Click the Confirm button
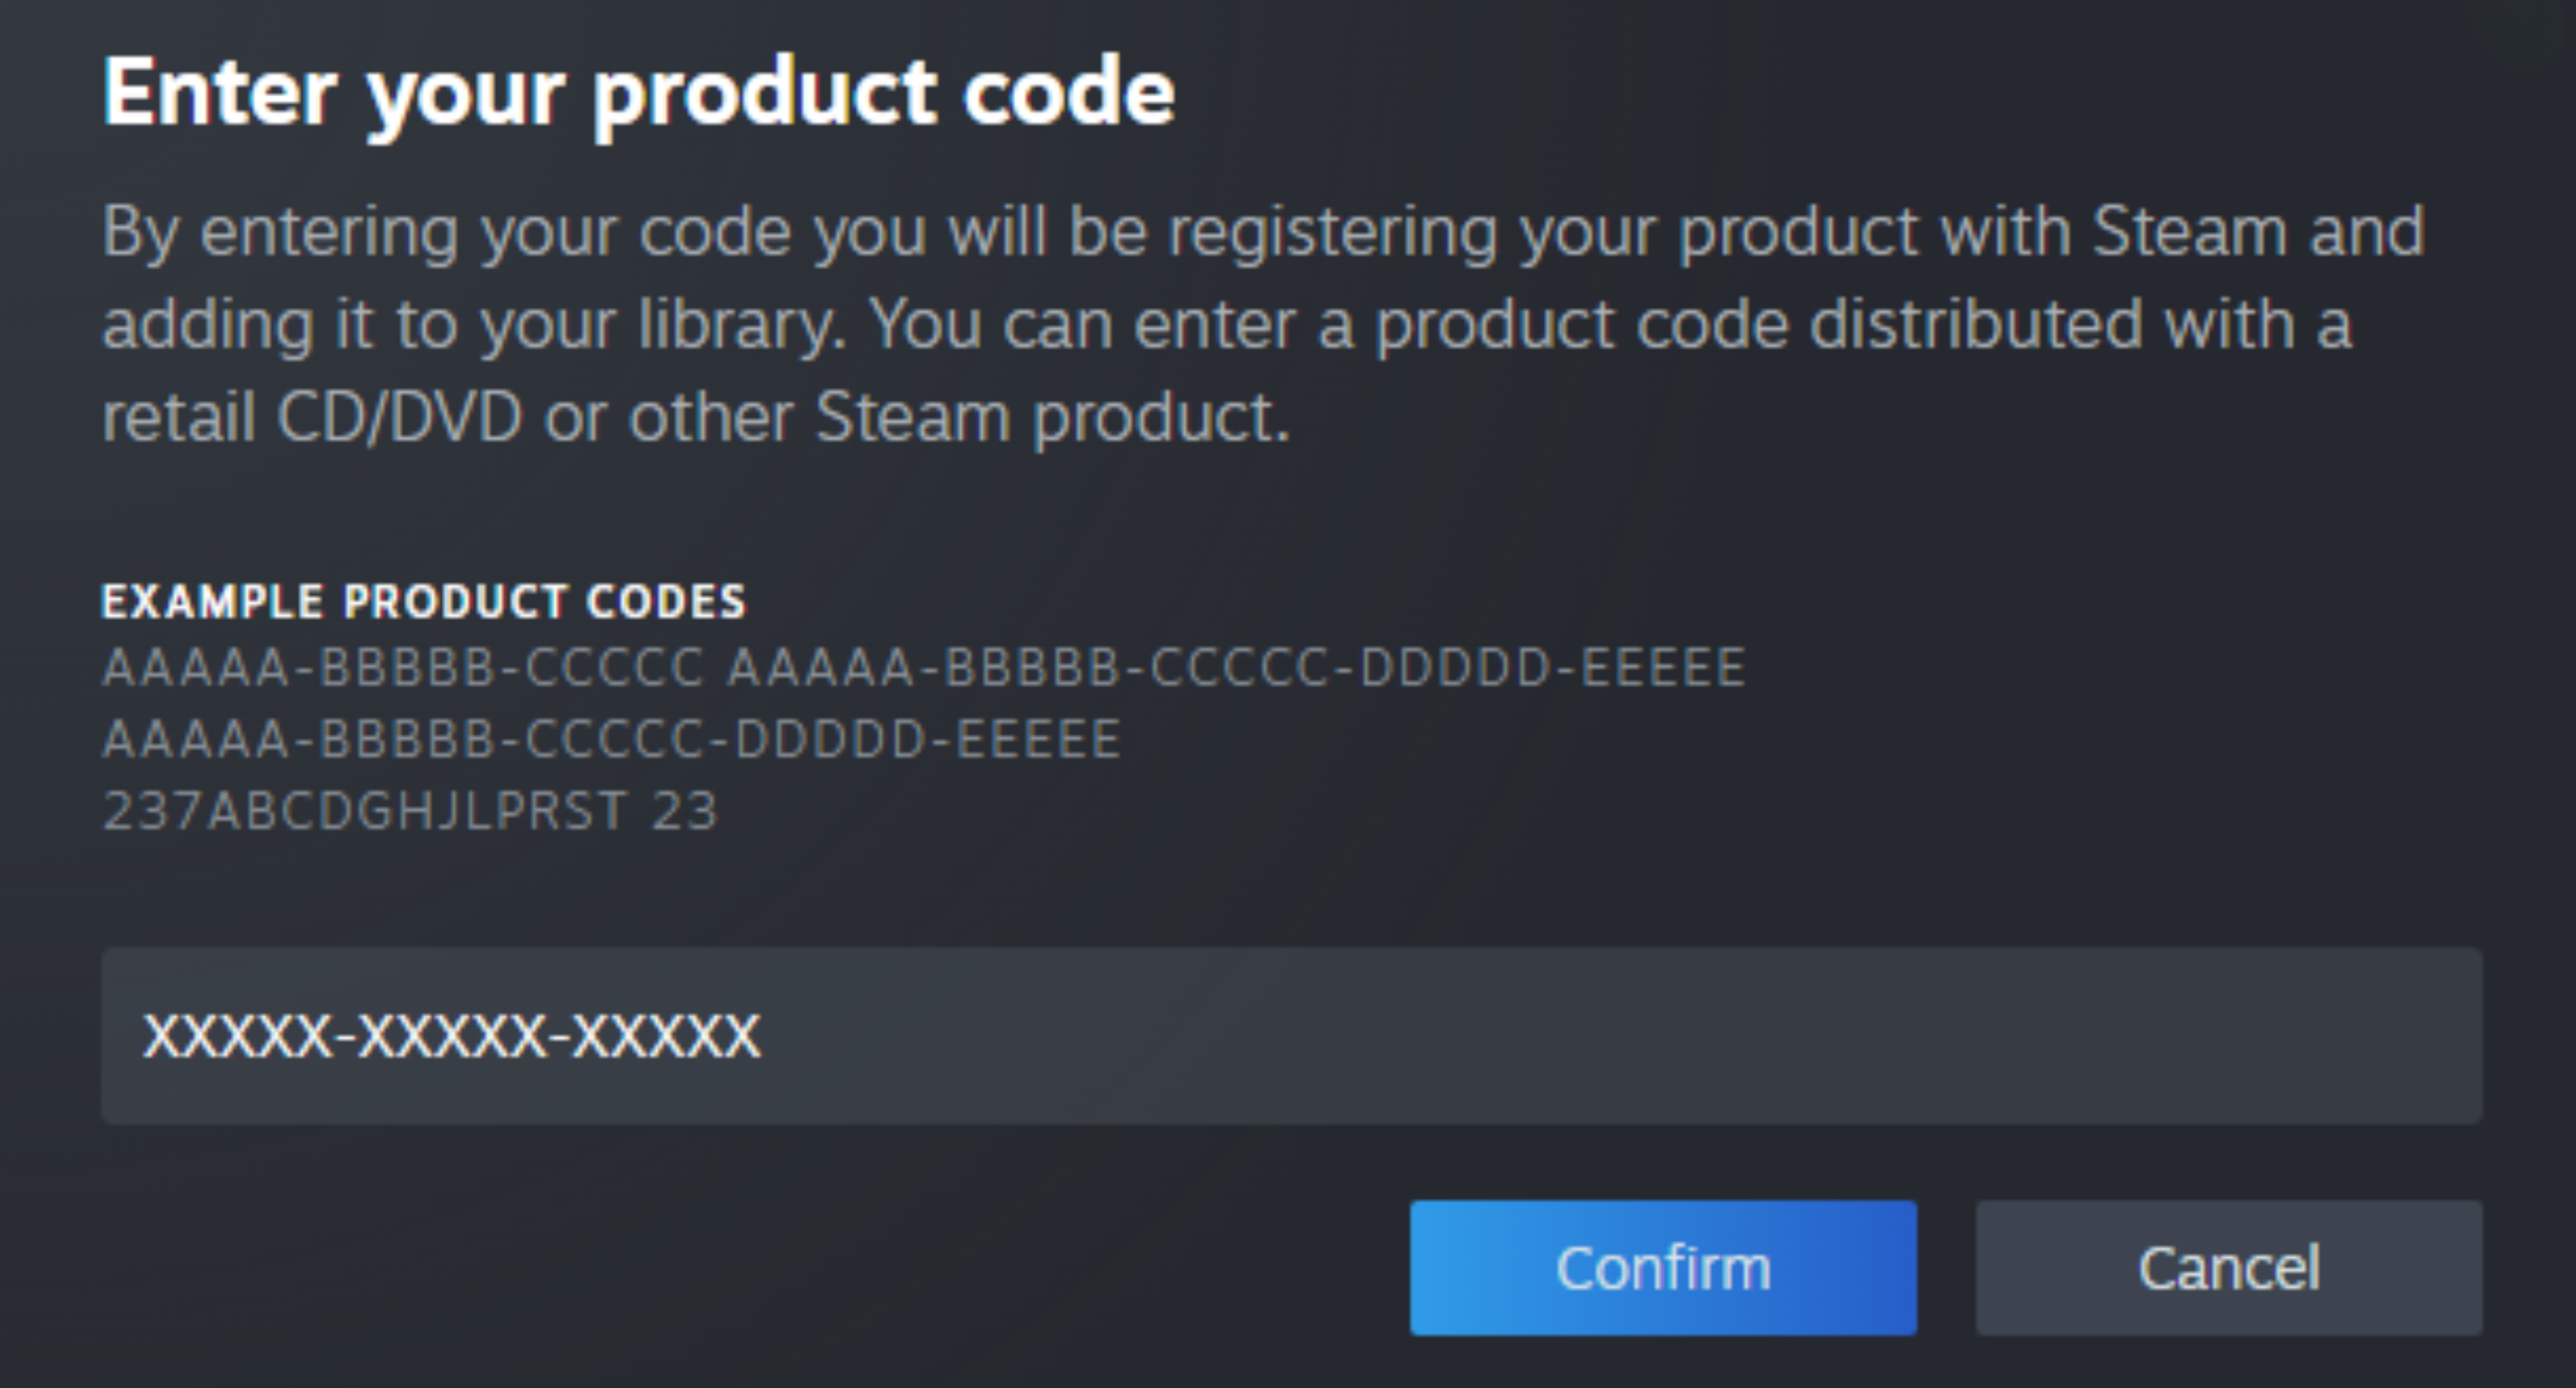 coord(1663,1267)
